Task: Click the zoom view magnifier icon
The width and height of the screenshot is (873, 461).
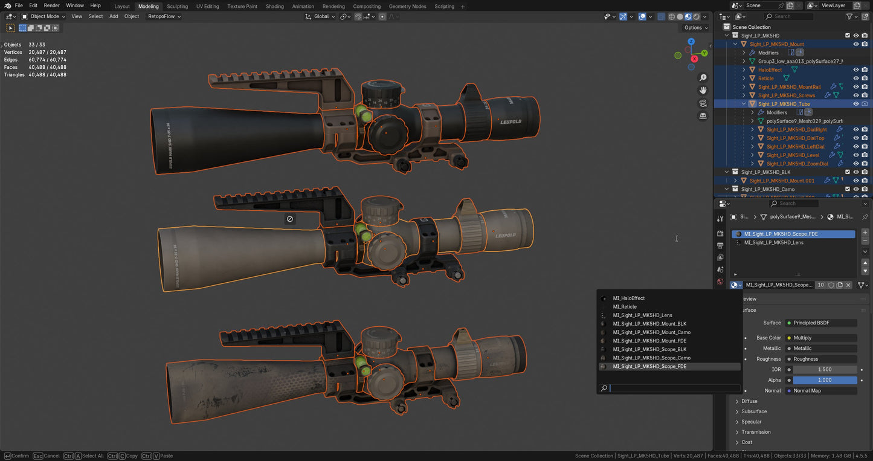Action: (703, 78)
